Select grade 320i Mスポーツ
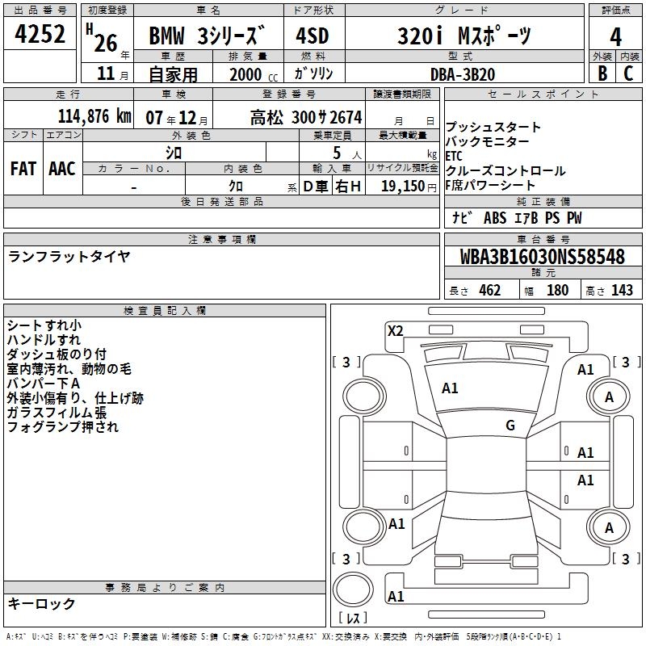646x646 pixels. [x=464, y=36]
